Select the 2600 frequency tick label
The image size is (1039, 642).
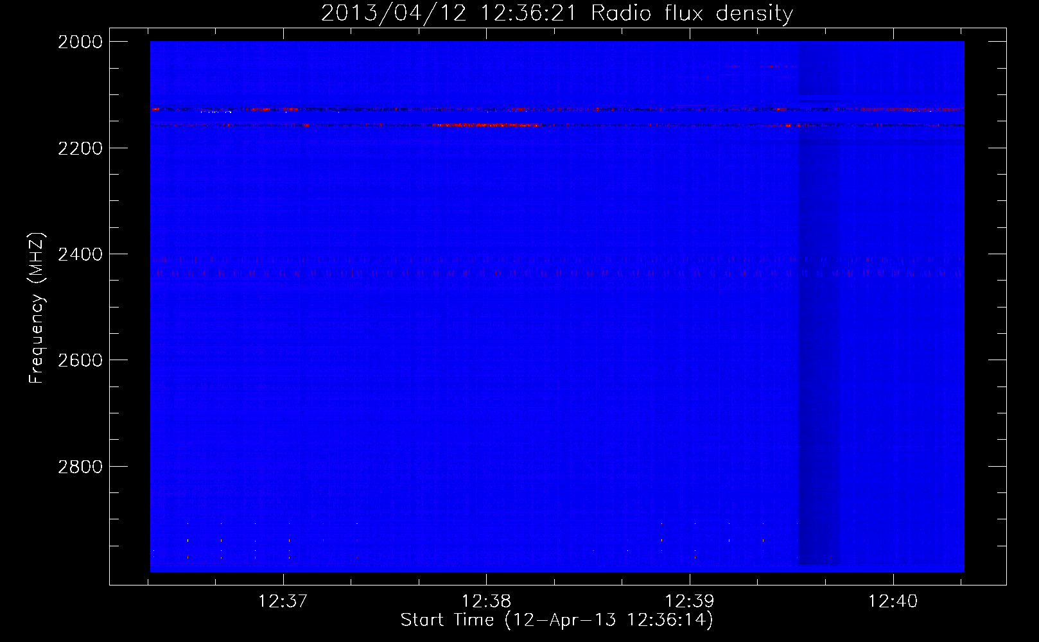[x=80, y=360]
